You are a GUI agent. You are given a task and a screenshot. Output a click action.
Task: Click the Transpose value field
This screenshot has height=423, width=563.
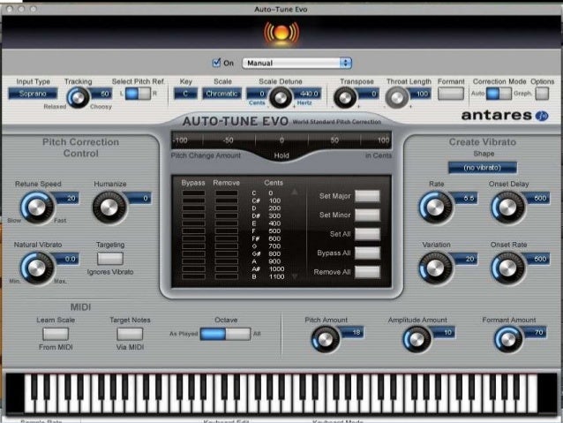368,94
